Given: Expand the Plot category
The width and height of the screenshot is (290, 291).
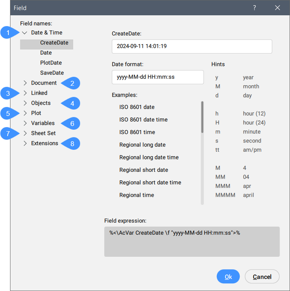Looking at the screenshot, I should 25,113.
